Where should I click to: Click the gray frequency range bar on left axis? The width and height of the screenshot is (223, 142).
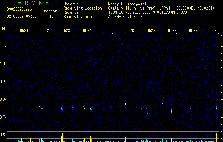(x=7, y=100)
